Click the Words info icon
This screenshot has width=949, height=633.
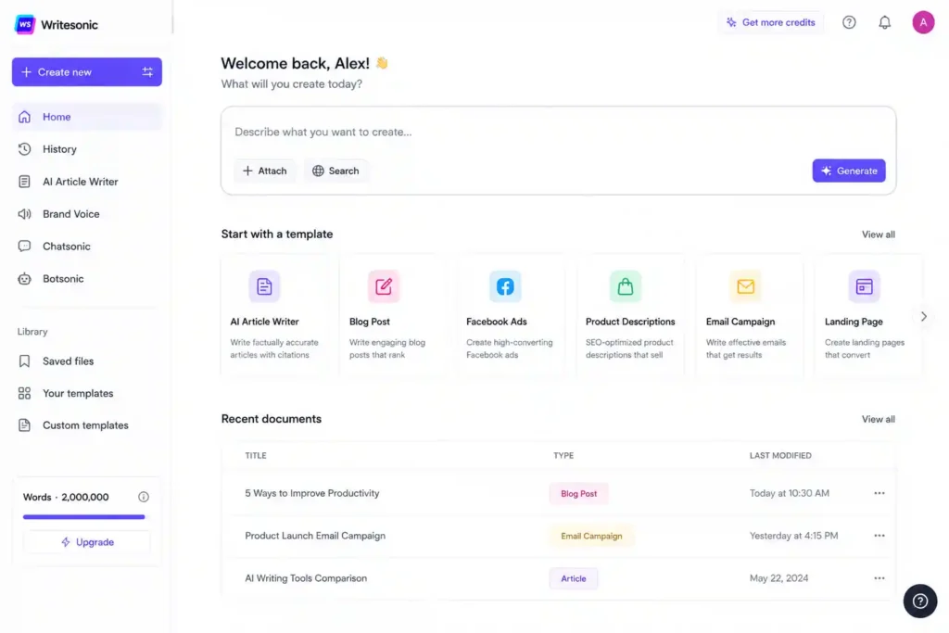[x=144, y=497]
